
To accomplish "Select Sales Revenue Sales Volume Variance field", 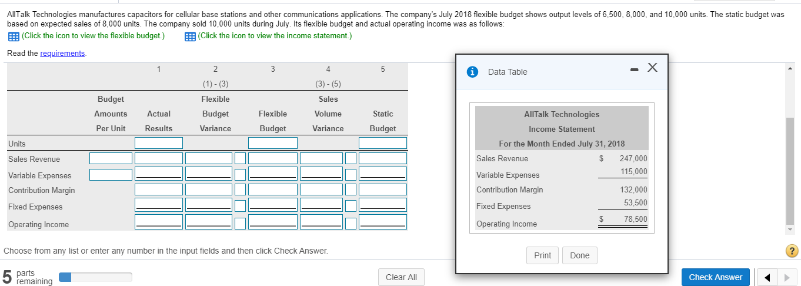I will click(x=321, y=158).
